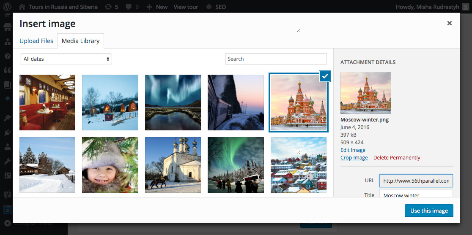The image size is (472, 235).
Task: Open the comments bubble showing 0
Action: click(x=128, y=7)
